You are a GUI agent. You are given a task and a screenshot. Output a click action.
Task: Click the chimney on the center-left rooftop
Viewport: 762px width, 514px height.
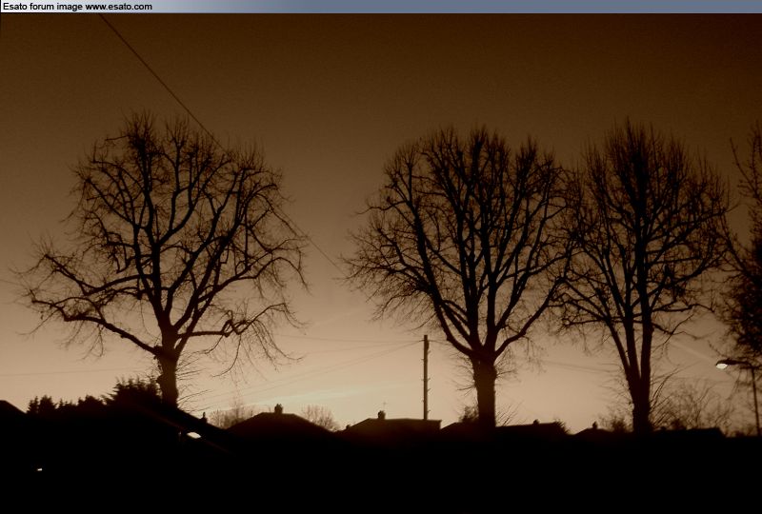(278, 409)
